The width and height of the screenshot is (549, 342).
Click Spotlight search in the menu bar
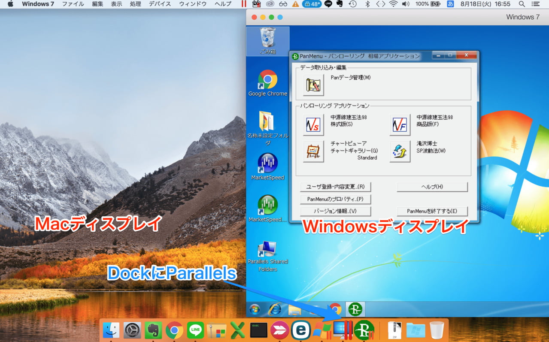pos(521,4)
